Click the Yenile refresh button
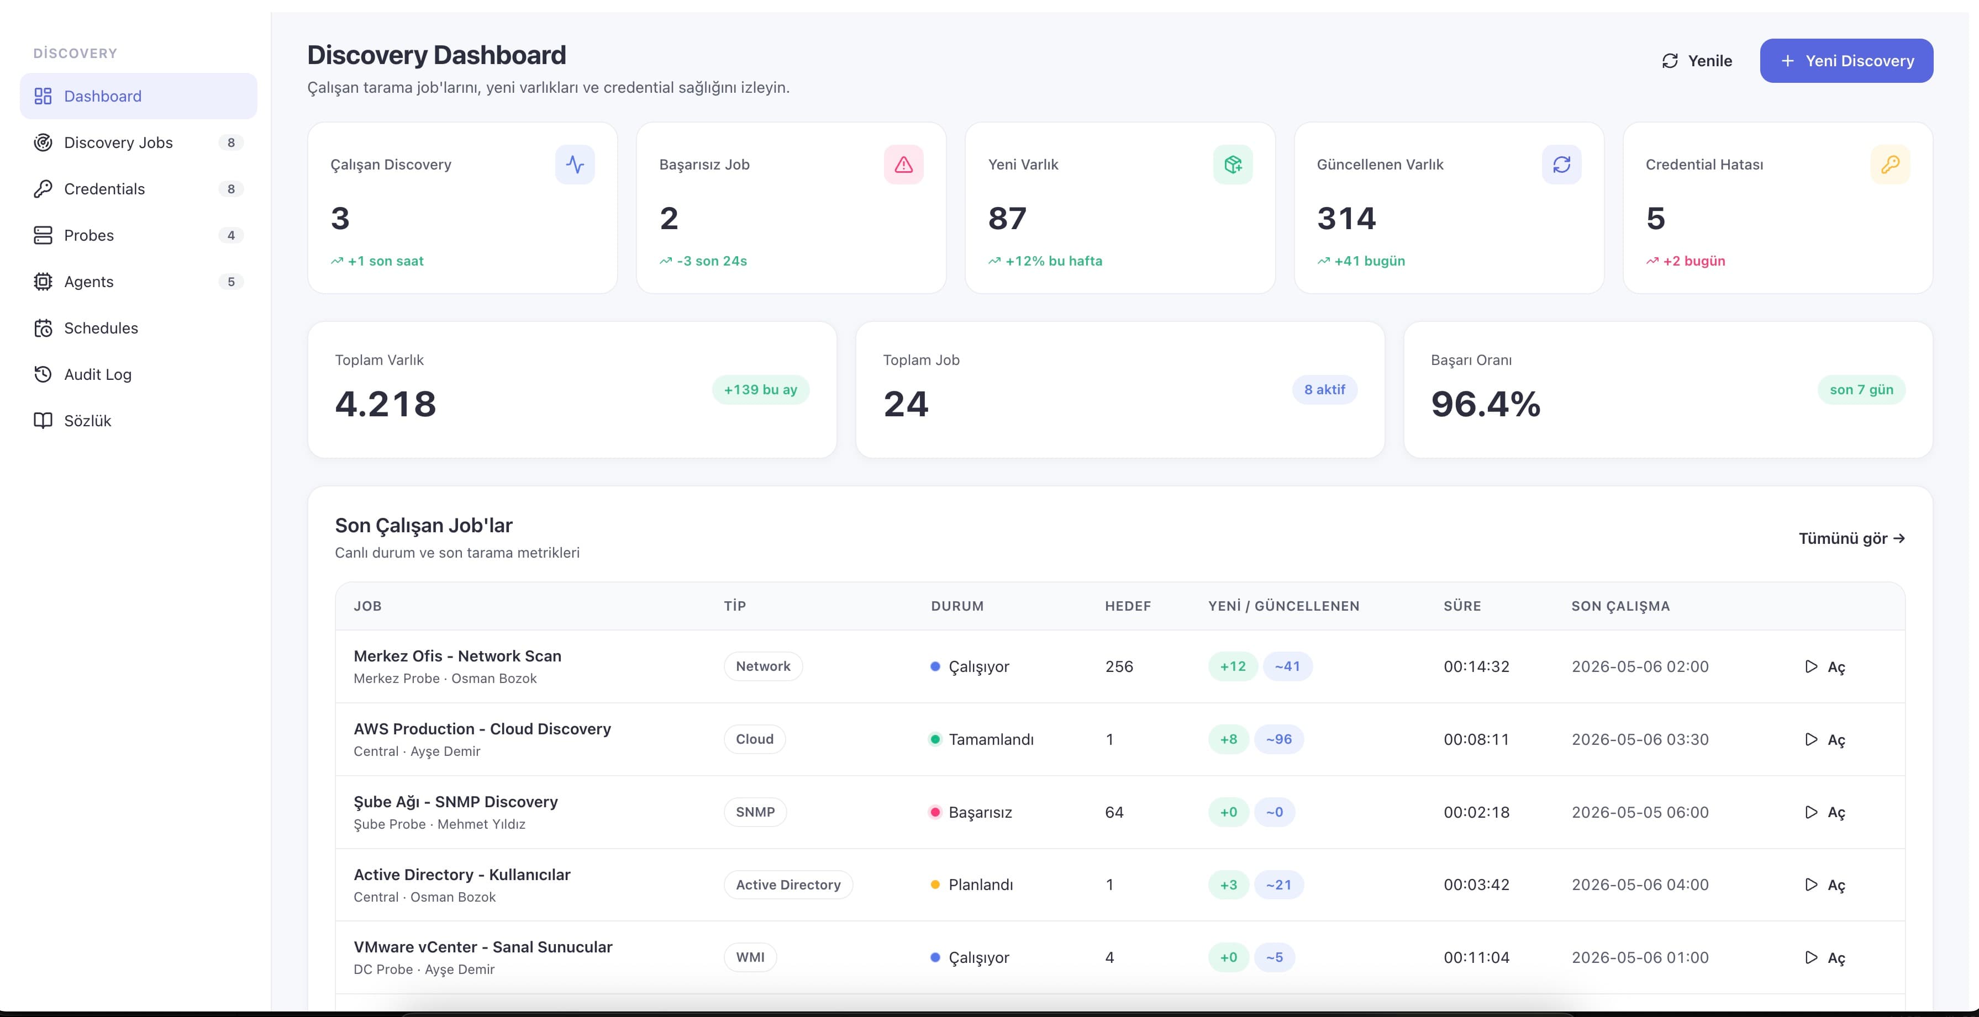Image resolution: width=1979 pixels, height=1017 pixels. (x=1696, y=61)
